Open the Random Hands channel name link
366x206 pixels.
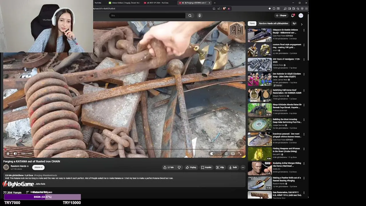[x=18, y=166]
